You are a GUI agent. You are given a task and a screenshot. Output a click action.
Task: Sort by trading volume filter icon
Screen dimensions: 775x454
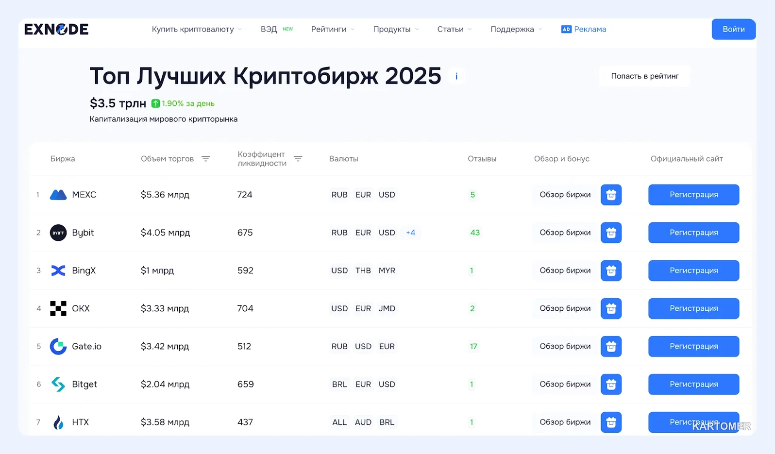[x=206, y=159]
